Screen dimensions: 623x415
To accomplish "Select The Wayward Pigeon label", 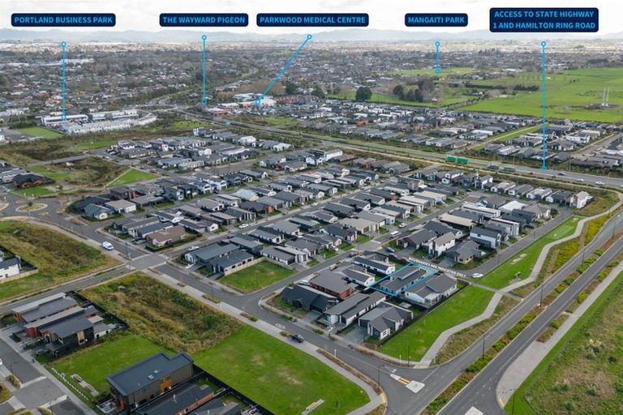I will point(204,20).
